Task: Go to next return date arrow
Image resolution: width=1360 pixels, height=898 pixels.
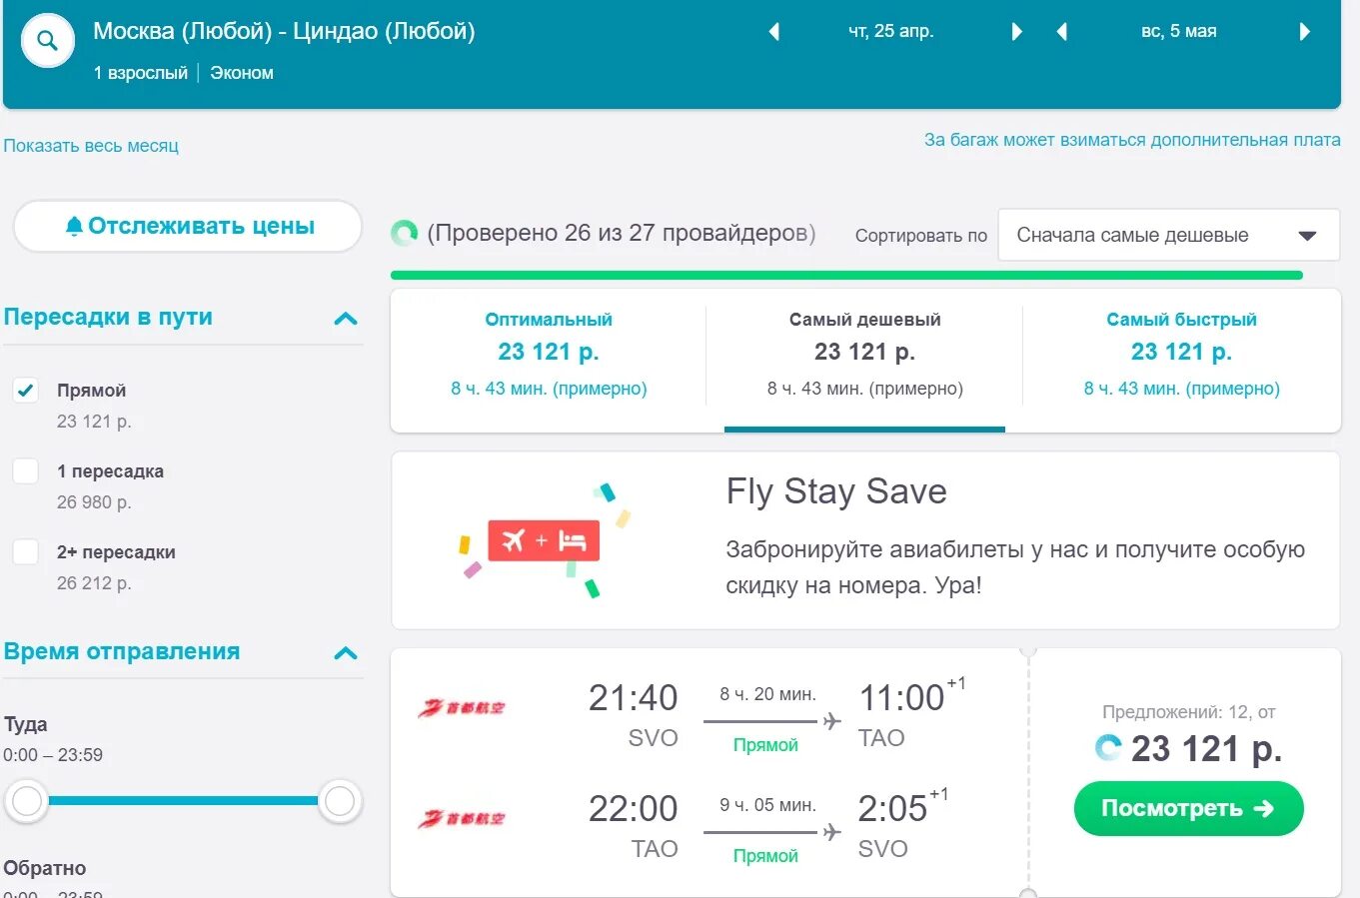Action: click(1304, 32)
